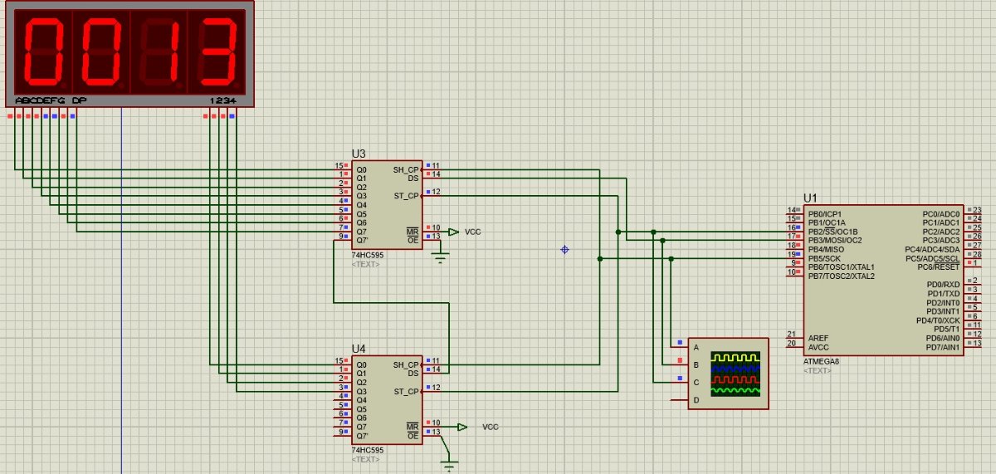This screenshot has height=474, width=996.
Task: Click the ATMEGA8 part name text
Action: pyautogui.click(x=821, y=361)
